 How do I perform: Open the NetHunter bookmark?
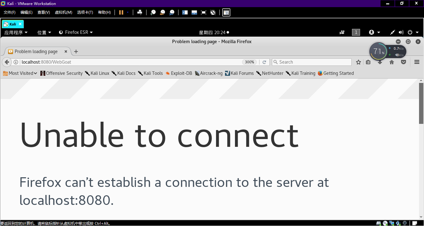coord(270,73)
